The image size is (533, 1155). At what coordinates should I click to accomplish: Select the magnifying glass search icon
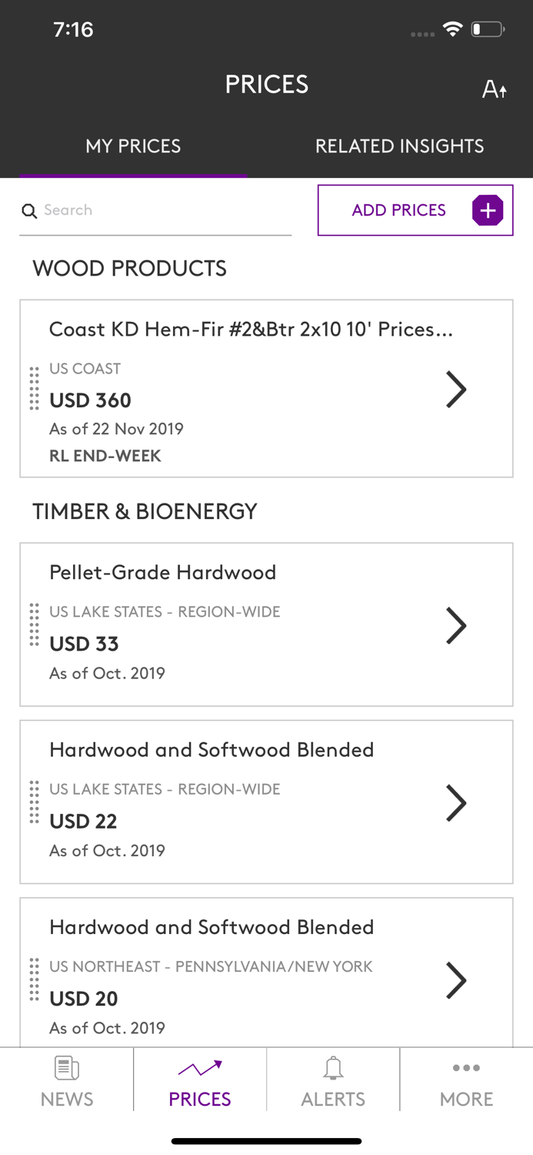pyautogui.click(x=29, y=211)
